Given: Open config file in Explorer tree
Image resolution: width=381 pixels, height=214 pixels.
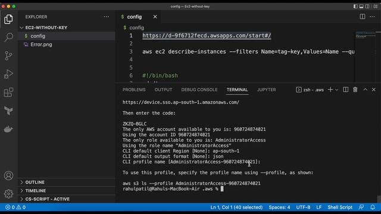Looking at the screenshot, I should pyautogui.click(x=67, y=36).
